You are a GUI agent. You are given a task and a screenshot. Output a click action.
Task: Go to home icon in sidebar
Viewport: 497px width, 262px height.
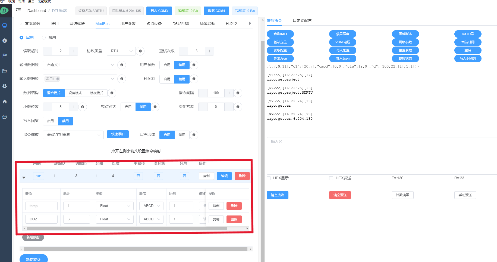tap(5, 101)
